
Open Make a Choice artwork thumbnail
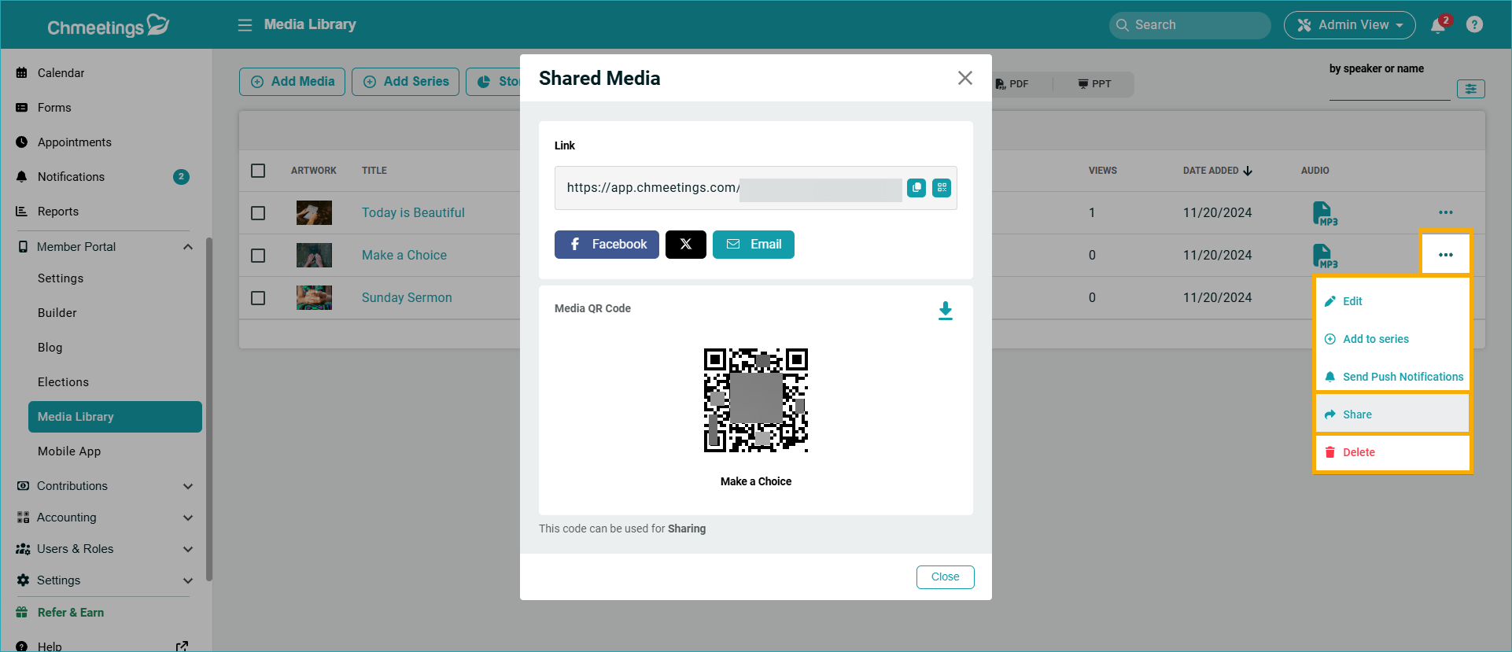[314, 256]
